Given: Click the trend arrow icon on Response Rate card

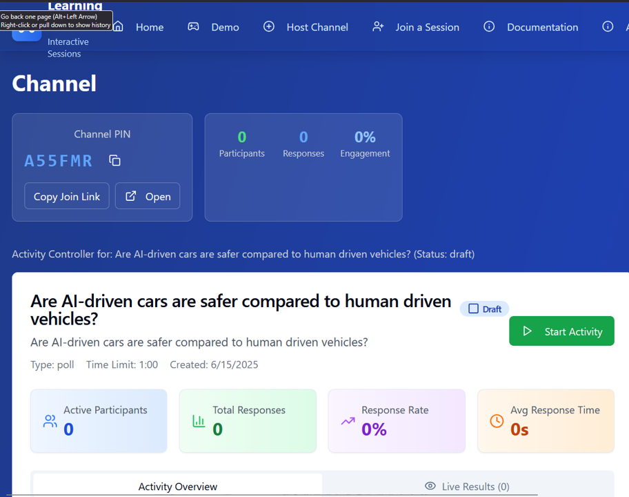Looking at the screenshot, I should point(347,421).
